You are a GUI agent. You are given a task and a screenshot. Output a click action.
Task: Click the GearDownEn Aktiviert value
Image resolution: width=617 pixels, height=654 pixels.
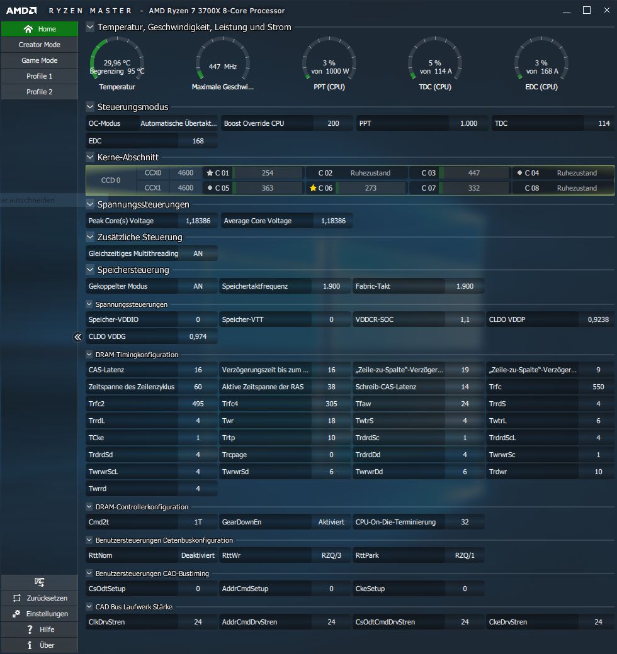point(331,522)
